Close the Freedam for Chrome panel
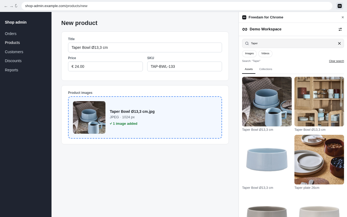347x217 pixels. click(343, 17)
